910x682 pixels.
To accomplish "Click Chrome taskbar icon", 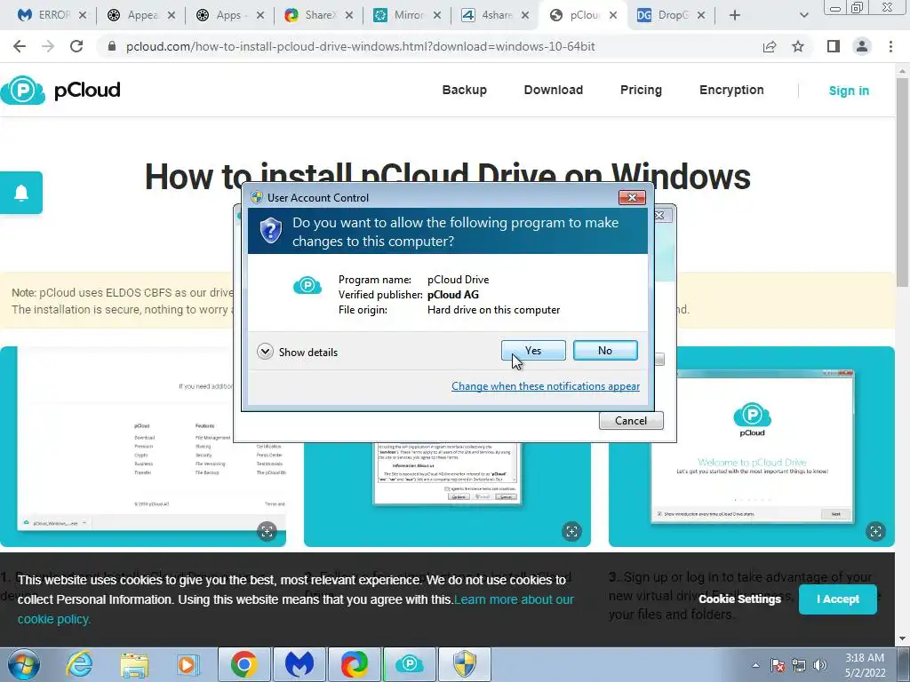I will click(x=243, y=664).
